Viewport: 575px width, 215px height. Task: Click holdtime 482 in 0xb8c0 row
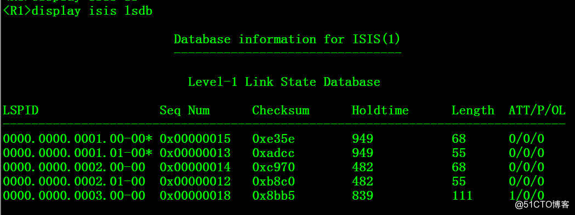363,181
